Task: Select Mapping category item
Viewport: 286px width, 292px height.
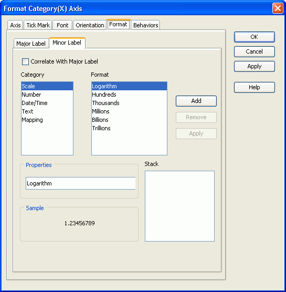Action: coord(47,120)
